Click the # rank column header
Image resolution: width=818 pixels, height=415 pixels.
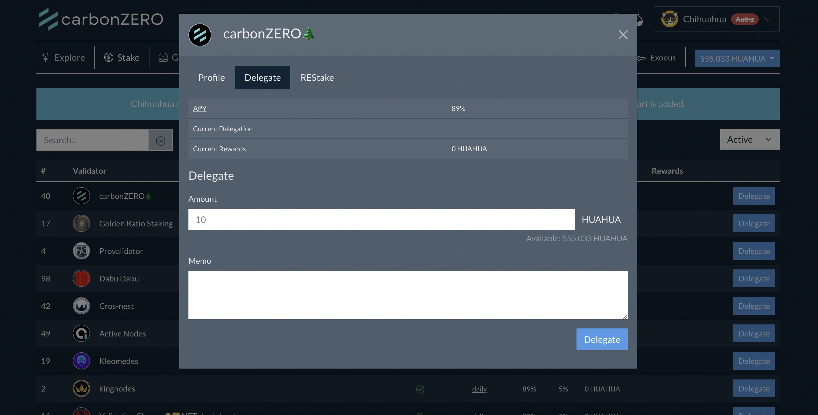click(x=43, y=171)
